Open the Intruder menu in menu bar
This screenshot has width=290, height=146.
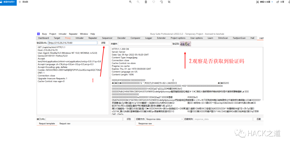(x=63, y=34)
